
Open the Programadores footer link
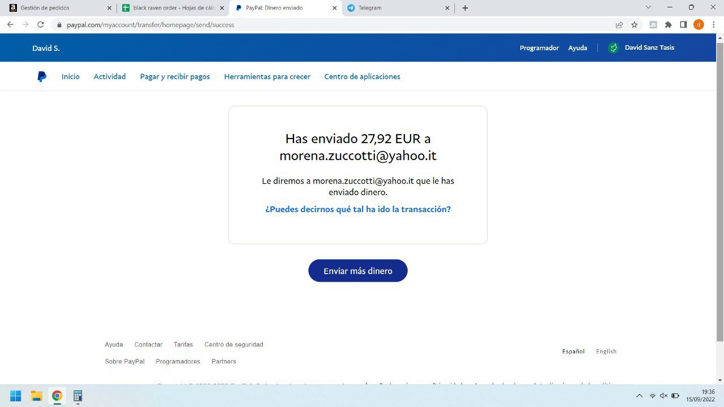coord(178,361)
